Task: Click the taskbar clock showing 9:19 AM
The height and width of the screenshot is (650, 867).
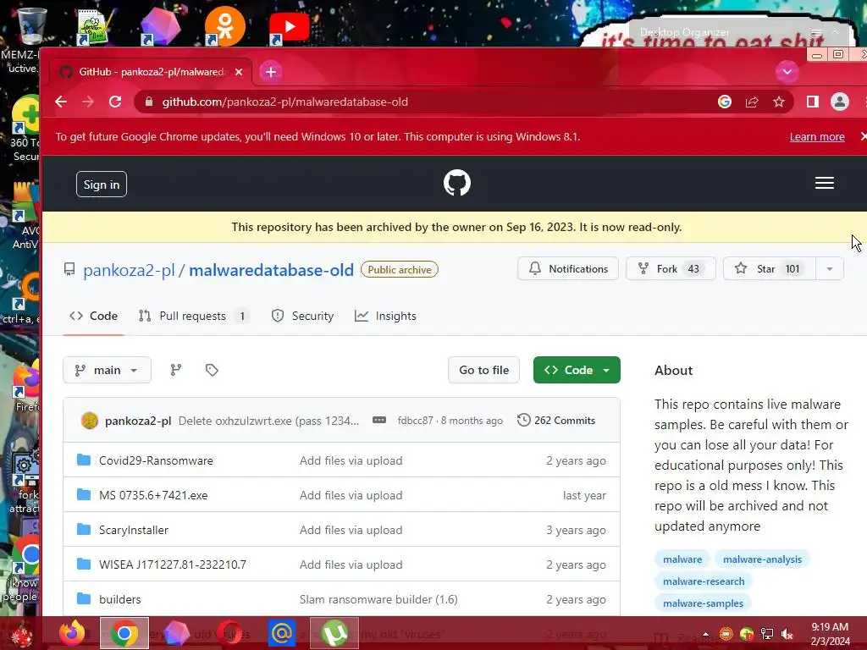Action: point(830,634)
